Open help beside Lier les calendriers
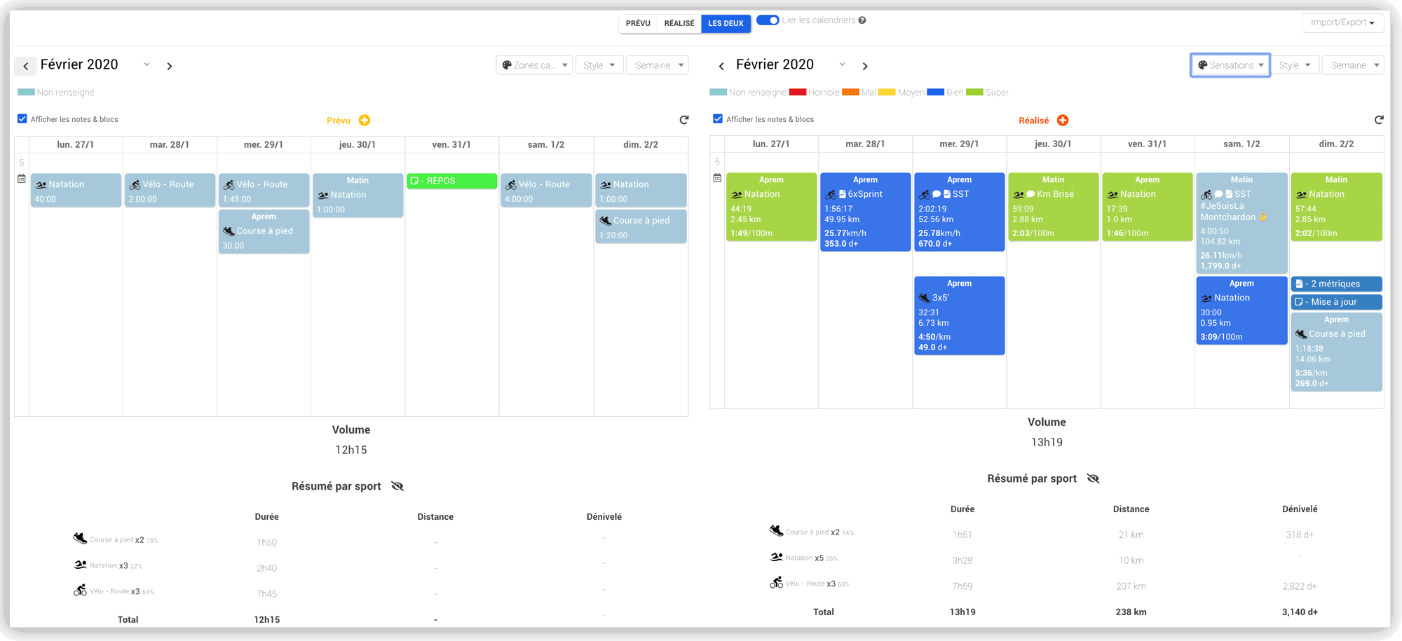1402x641 pixels. (862, 20)
